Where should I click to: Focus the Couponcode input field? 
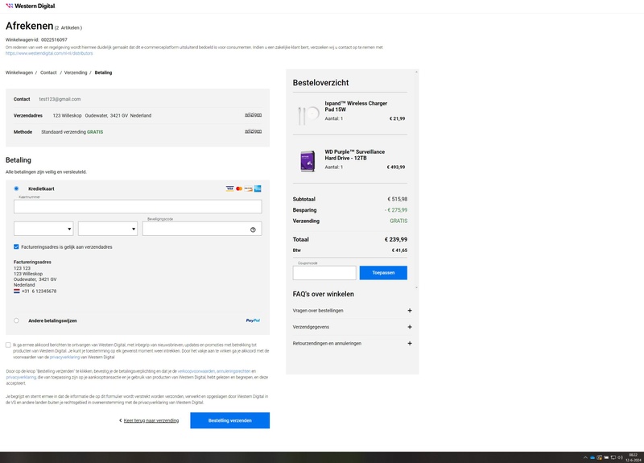[x=324, y=273]
